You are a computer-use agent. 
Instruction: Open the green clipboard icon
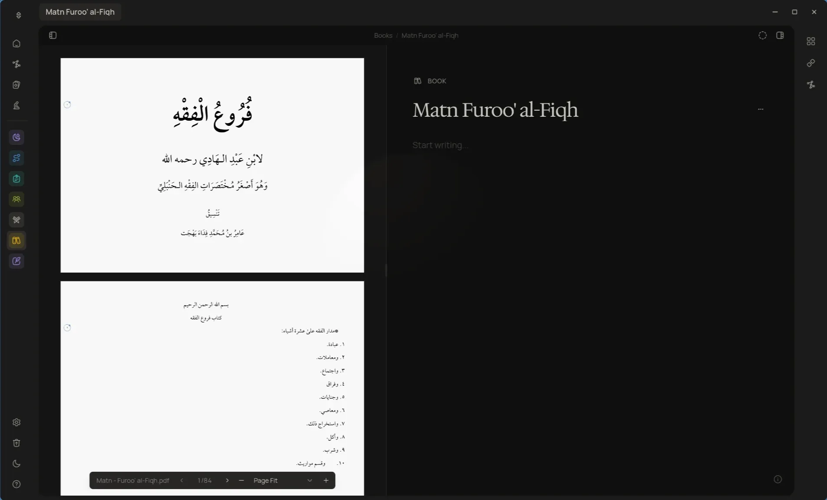pyautogui.click(x=16, y=179)
